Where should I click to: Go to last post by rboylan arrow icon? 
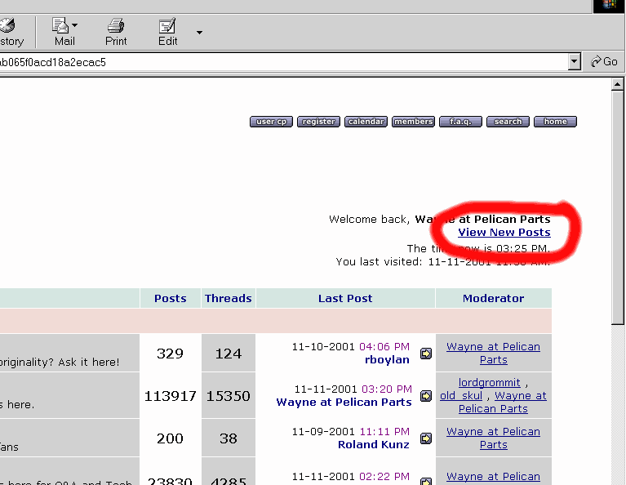(x=426, y=354)
